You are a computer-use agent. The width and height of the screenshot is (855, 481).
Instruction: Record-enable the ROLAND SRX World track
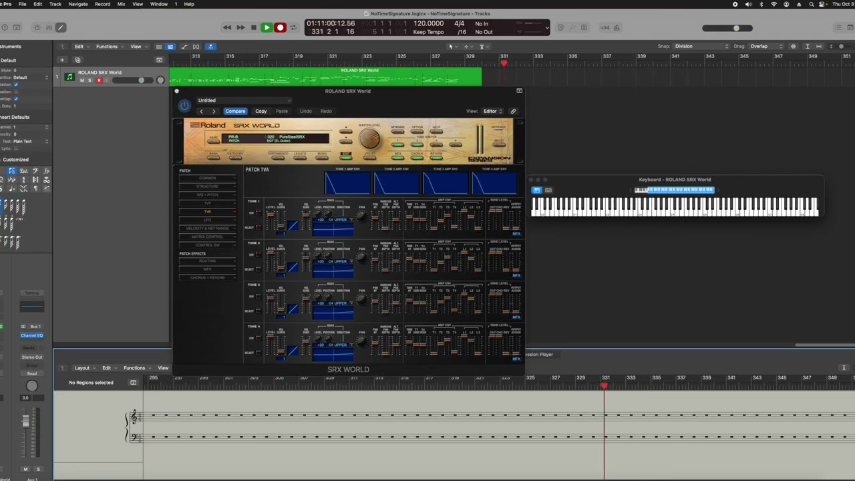(99, 80)
